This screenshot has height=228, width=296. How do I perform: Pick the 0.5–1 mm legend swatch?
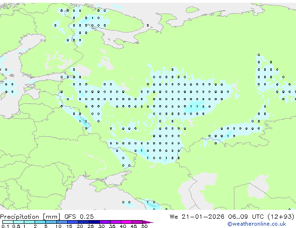click(x=19, y=222)
